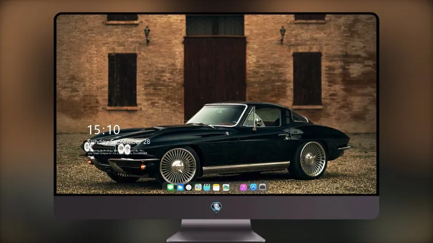Image resolution: width=433 pixels, height=243 pixels.
Task: Open the Weather app in the dock
Action: click(180, 187)
